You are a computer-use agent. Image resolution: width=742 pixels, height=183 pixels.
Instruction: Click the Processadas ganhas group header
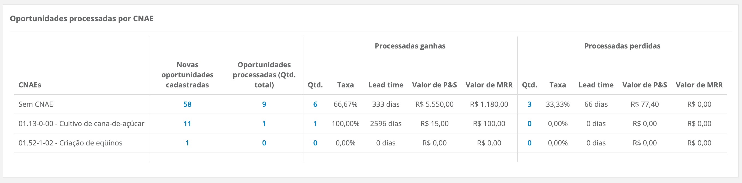tap(410, 46)
